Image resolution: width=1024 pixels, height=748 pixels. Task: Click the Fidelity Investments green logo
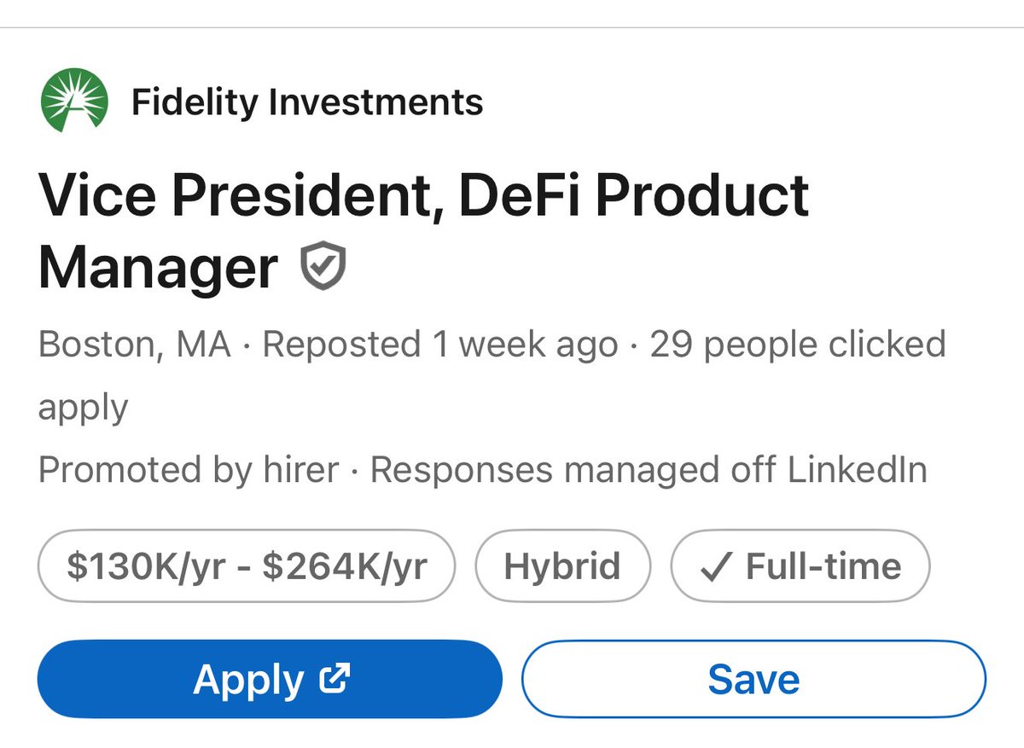pos(74,102)
